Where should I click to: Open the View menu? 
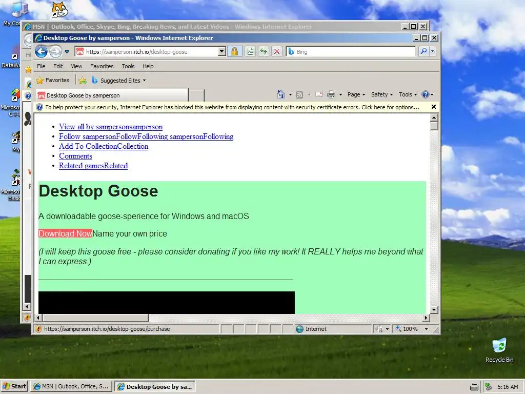[76, 66]
